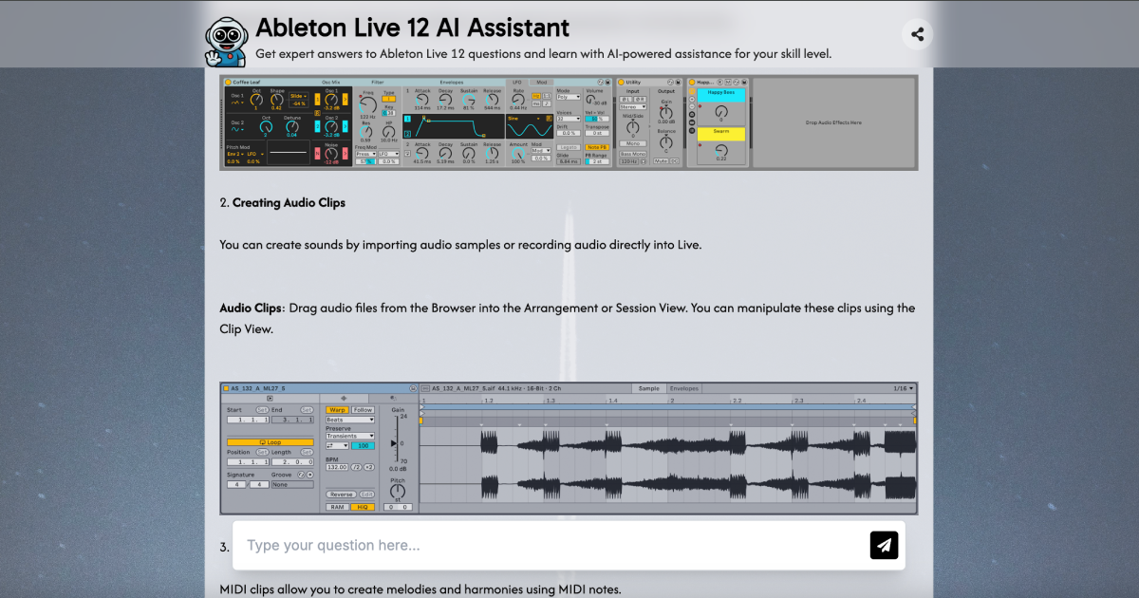Click the robot mascot logo

click(228, 42)
